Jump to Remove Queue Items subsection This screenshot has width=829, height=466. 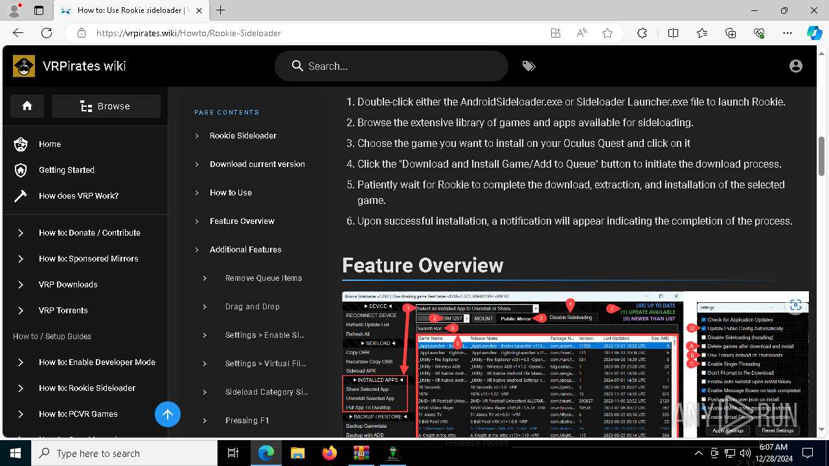[x=264, y=278]
